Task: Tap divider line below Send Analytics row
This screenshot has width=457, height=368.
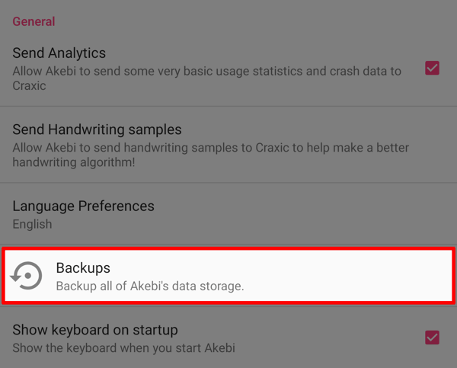Action: (228, 107)
